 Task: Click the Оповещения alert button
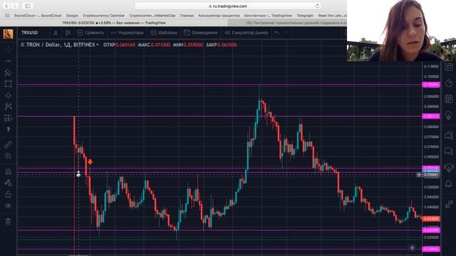(x=201, y=33)
